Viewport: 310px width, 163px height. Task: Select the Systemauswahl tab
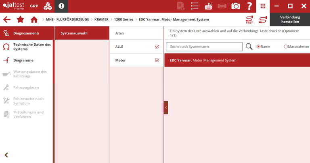(x=82, y=33)
